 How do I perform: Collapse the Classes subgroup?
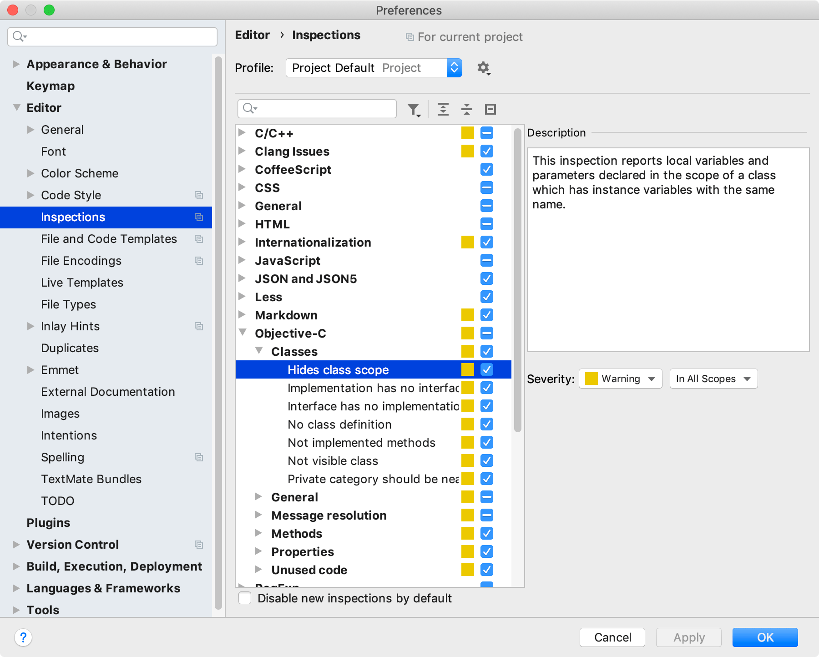pyautogui.click(x=259, y=351)
